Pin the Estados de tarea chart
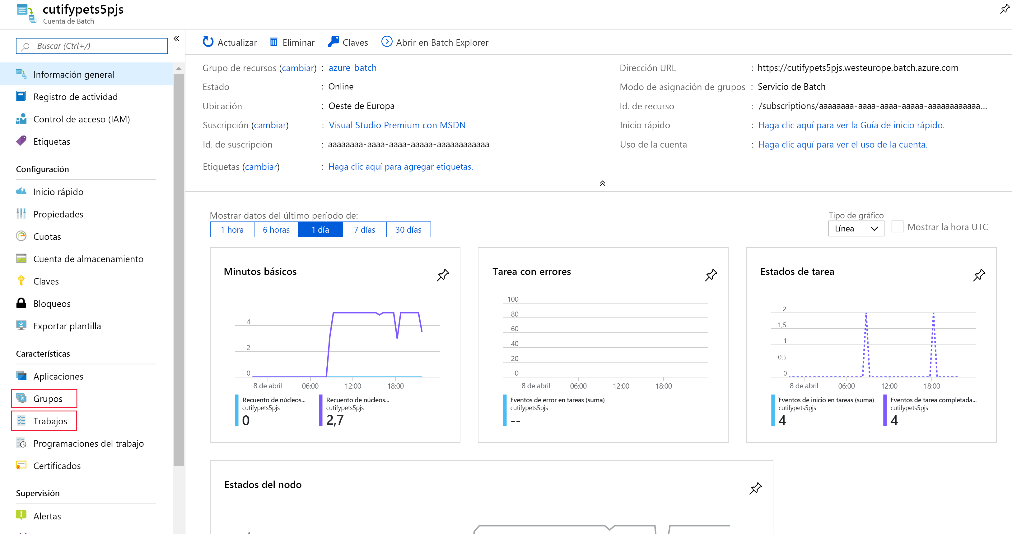Viewport: 1012px width, 534px height. [979, 275]
